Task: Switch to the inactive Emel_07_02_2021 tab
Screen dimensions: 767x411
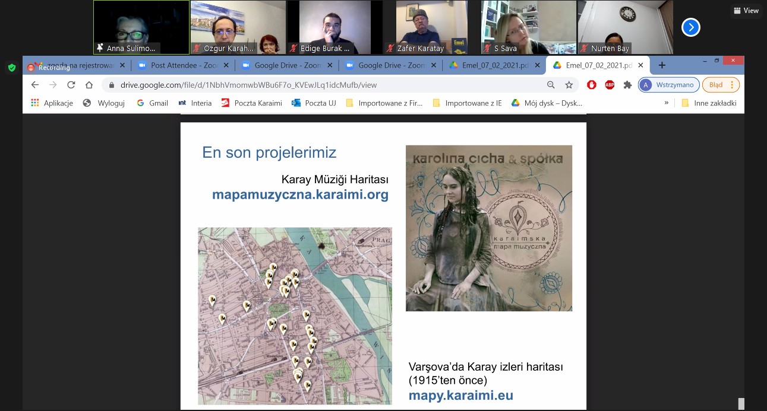Action: 495,65
